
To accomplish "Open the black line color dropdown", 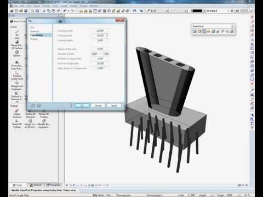I will (x=204, y=11).
